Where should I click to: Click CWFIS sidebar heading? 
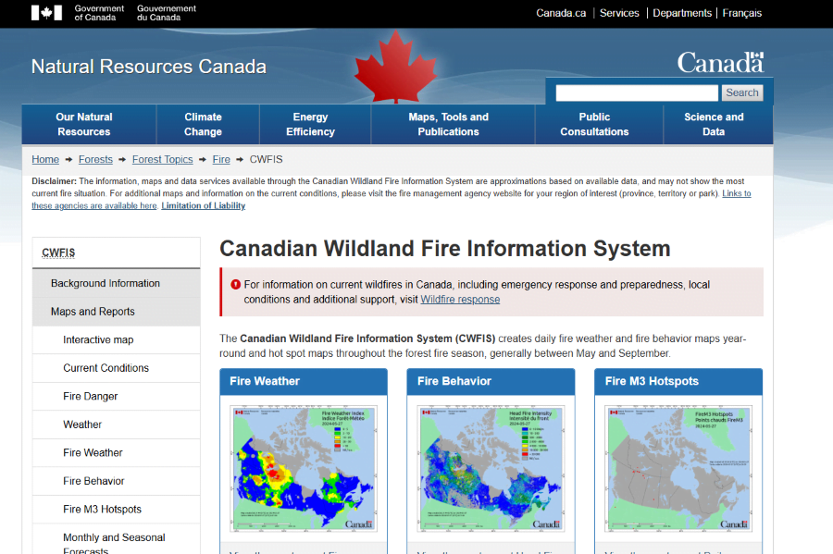pos(58,252)
